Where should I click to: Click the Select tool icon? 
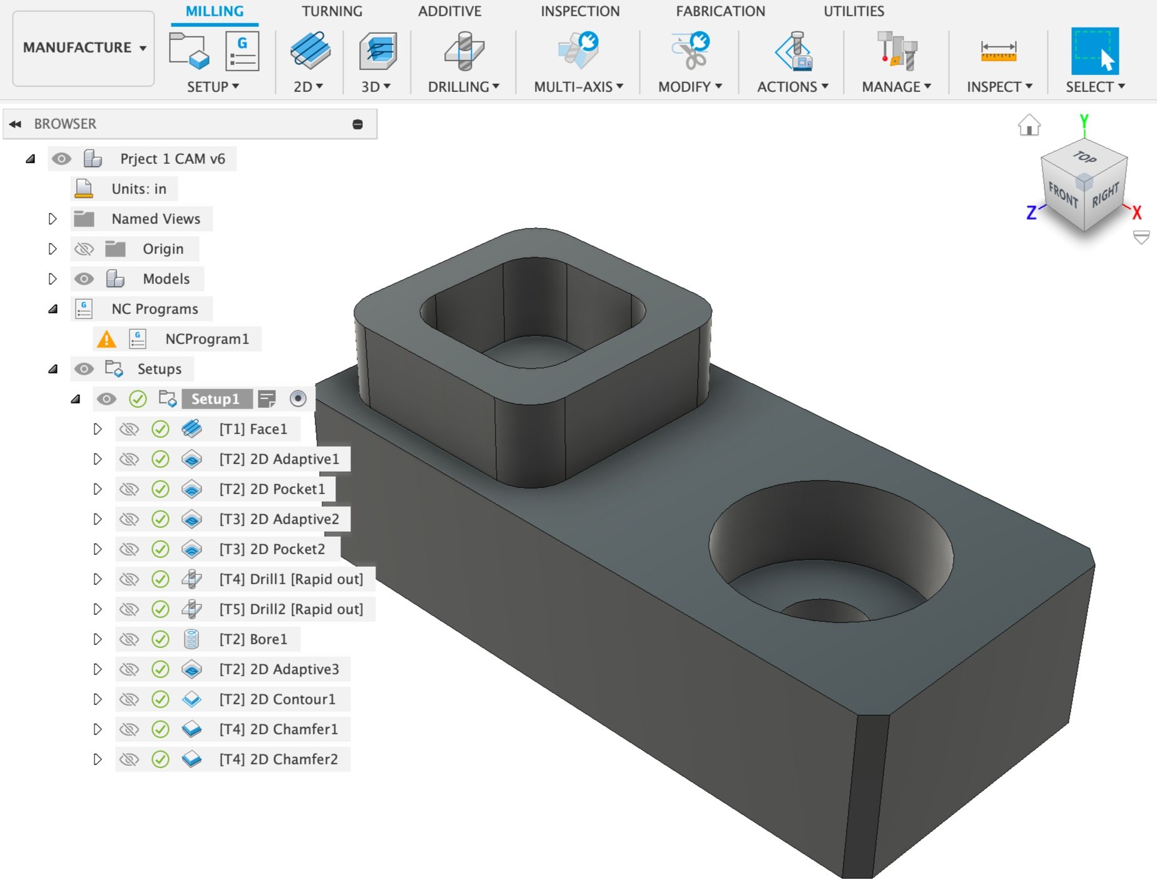[x=1095, y=51]
